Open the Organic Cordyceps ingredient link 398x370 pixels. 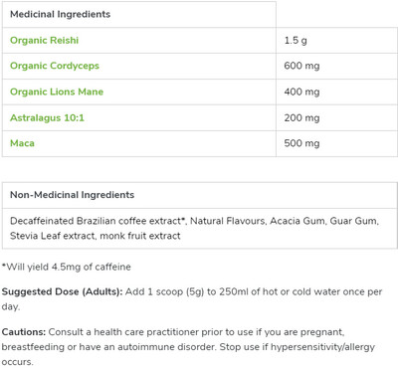55,66
